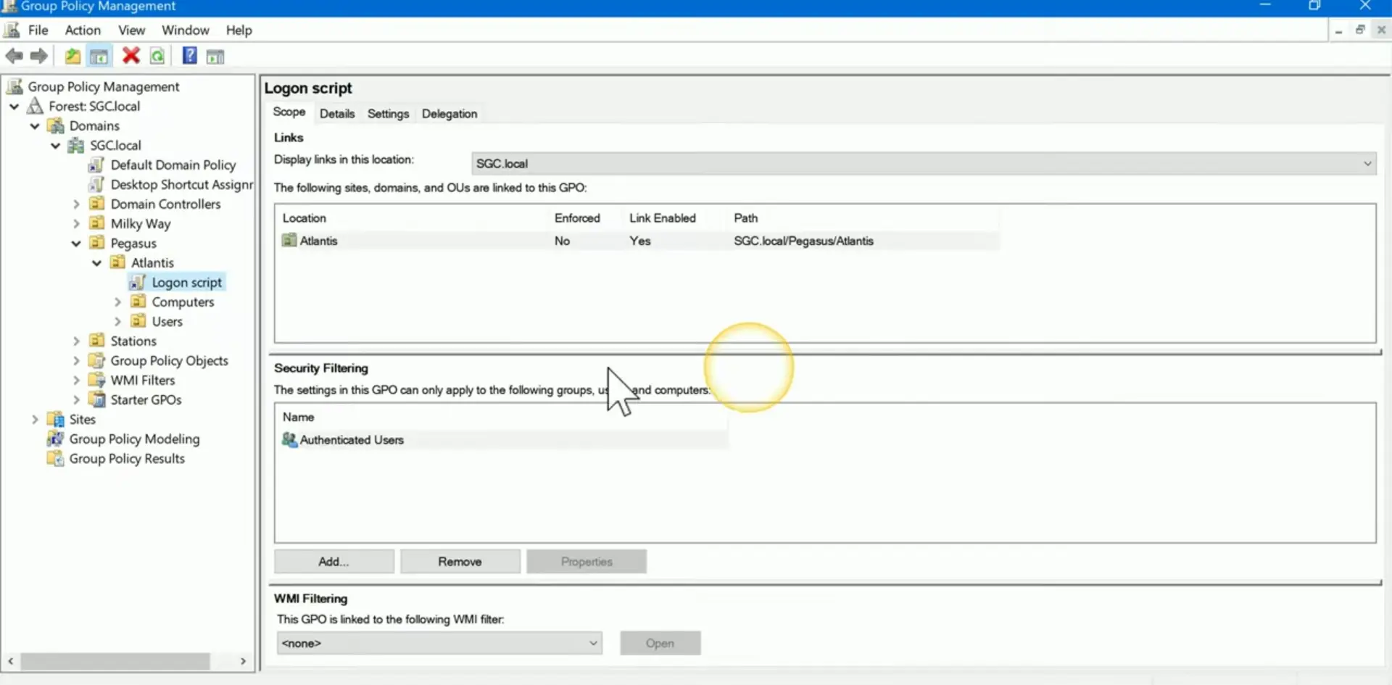
Task: Switch to the Settings tab
Action: (388, 114)
